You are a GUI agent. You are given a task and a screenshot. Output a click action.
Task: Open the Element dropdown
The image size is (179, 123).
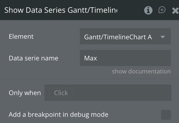pyautogui.click(x=125, y=37)
